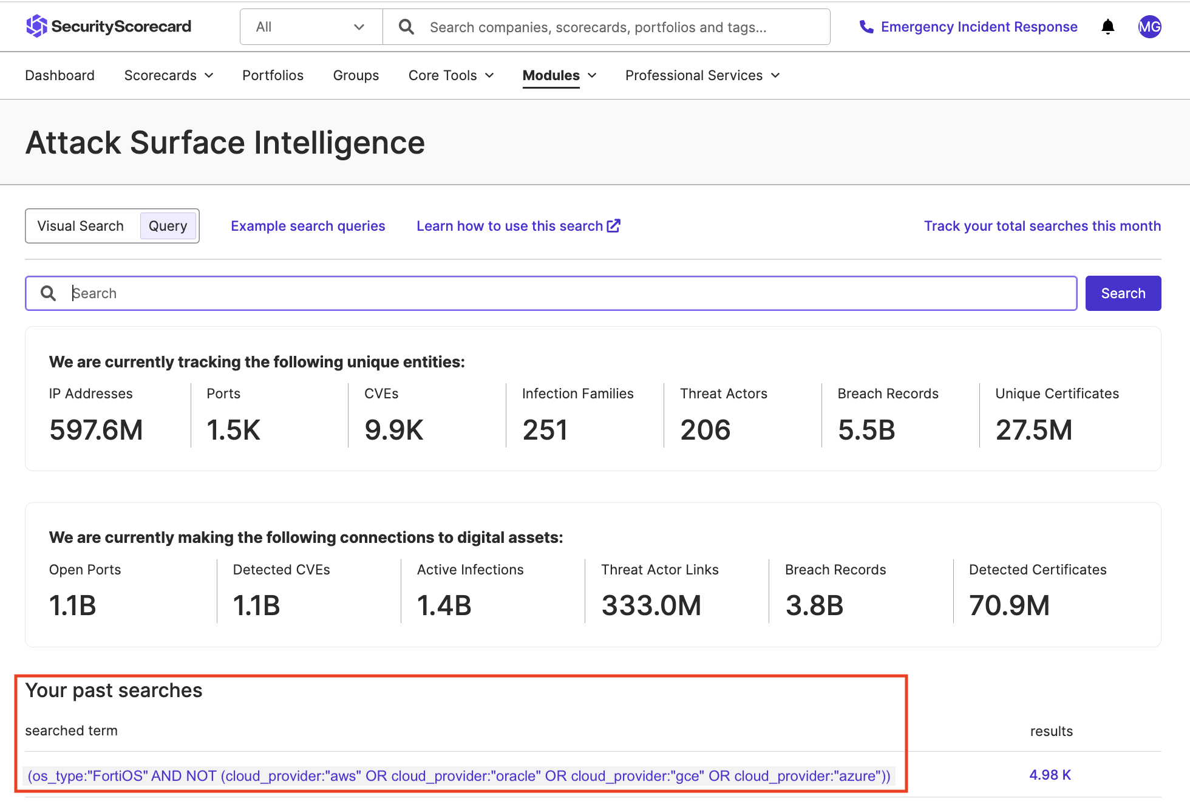Expand the Scorecards menu
This screenshot has height=804, width=1190.
click(x=169, y=75)
